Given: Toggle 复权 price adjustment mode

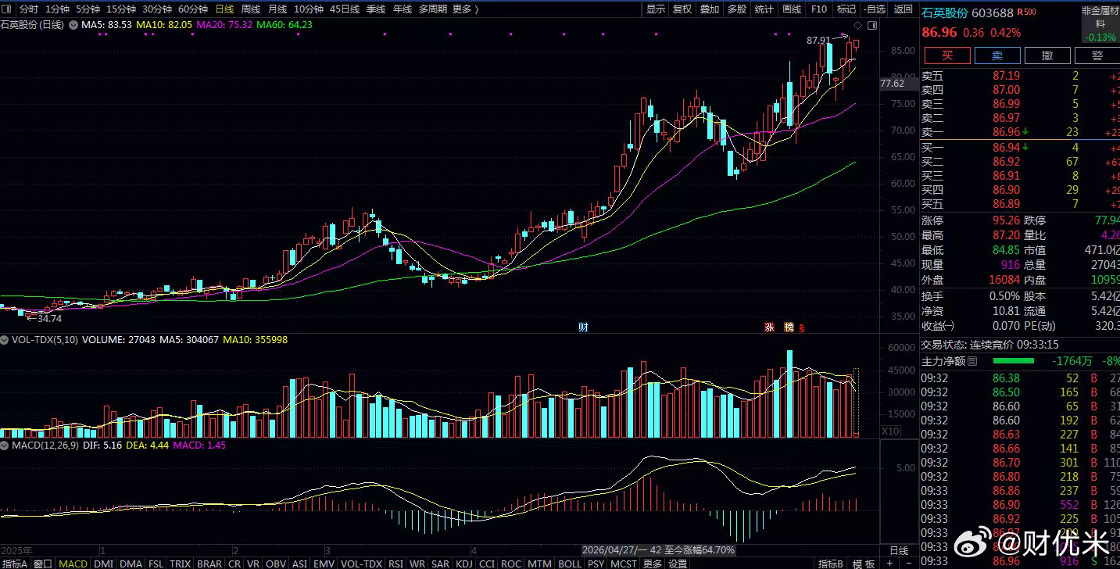Looking at the screenshot, I should (682, 9).
